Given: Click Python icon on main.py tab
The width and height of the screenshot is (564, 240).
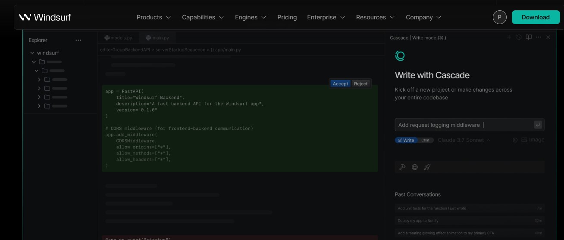Looking at the screenshot, I should (x=148, y=38).
